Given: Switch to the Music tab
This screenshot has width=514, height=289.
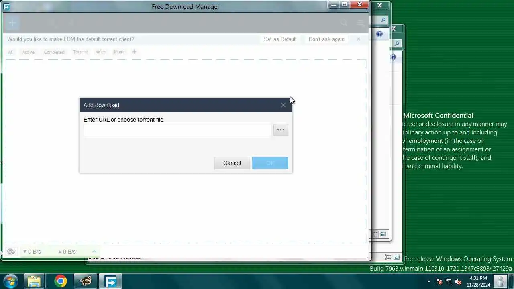Looking at the screenshot, I should tap(119, 52).
